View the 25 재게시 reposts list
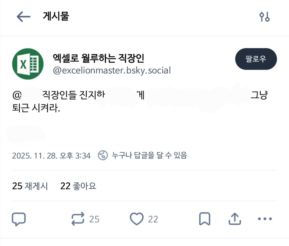 pos(30,186)
